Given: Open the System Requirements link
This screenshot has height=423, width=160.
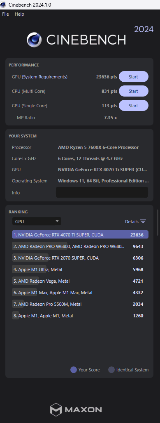Looking at the screenshot, I should tap(45, 77).
